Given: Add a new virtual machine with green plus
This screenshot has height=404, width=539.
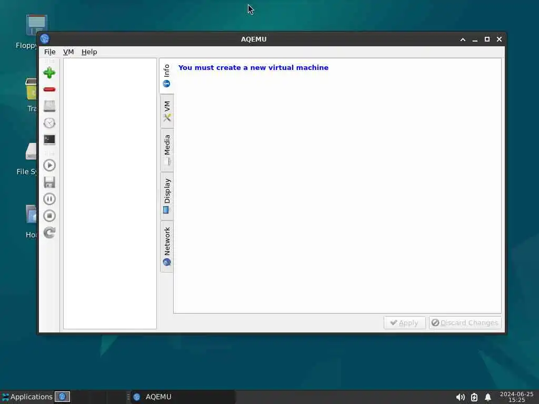Looking at the screenshot, I should (x=49, y=73).
